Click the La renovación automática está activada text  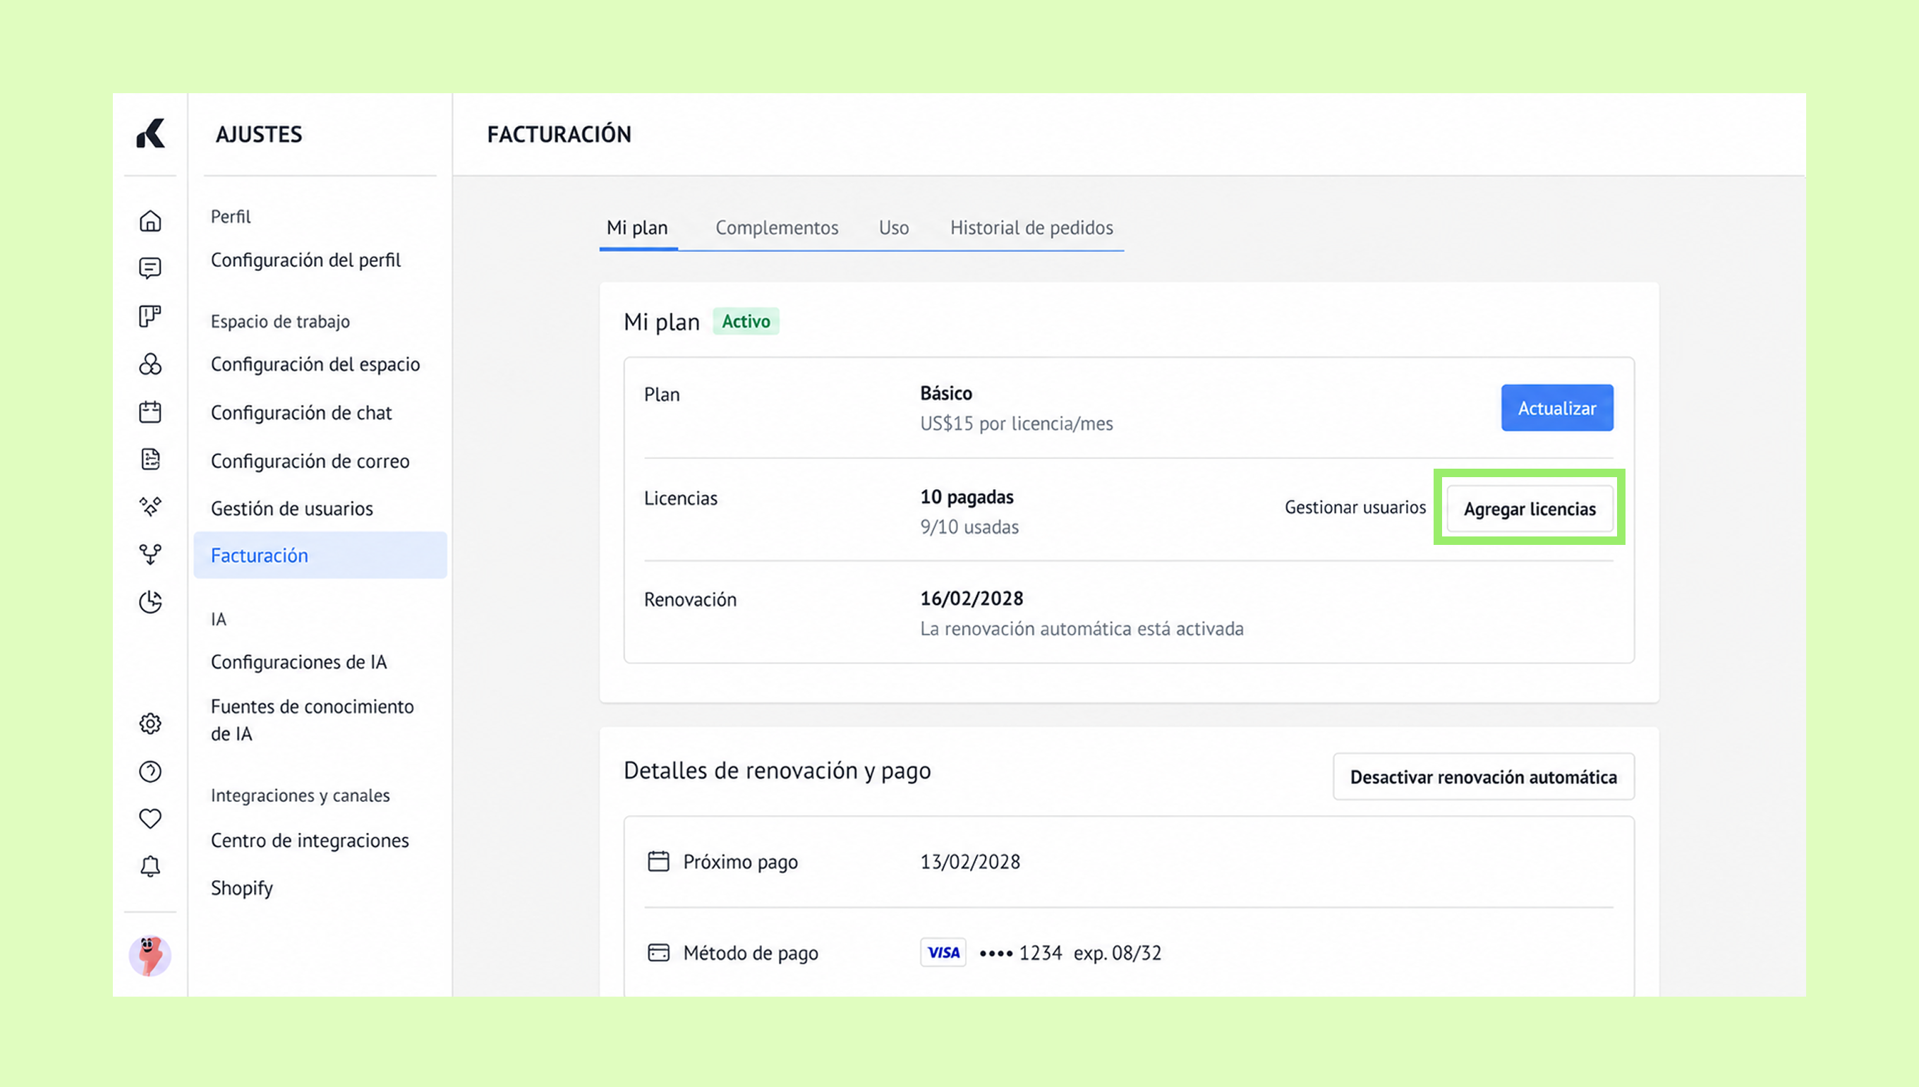tap(1082, 630)
